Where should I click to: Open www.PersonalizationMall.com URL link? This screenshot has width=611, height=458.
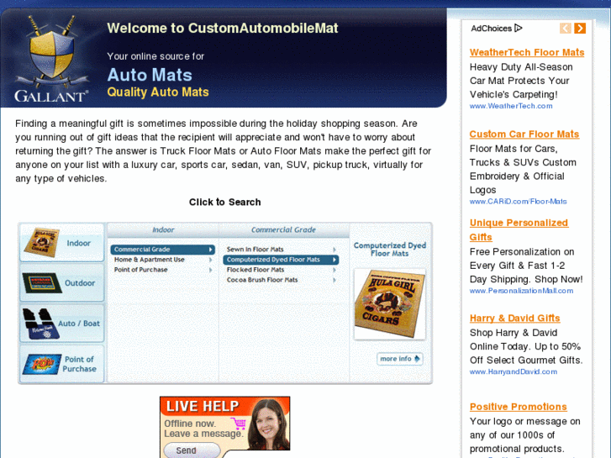(521, 291)
